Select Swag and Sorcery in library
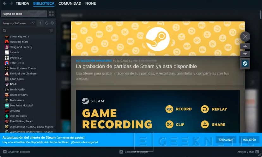The height and width of the screenshot is (157, 262). pyautogui.click(x=21, y=47)
